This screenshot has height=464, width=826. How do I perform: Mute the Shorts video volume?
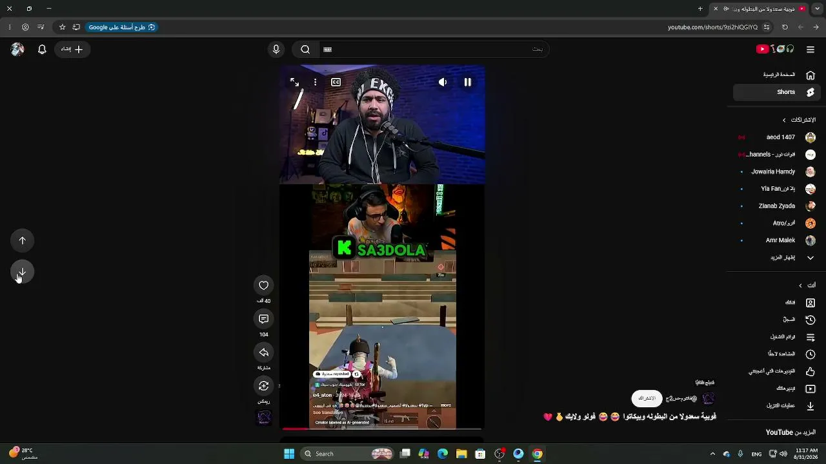point(443,82)
